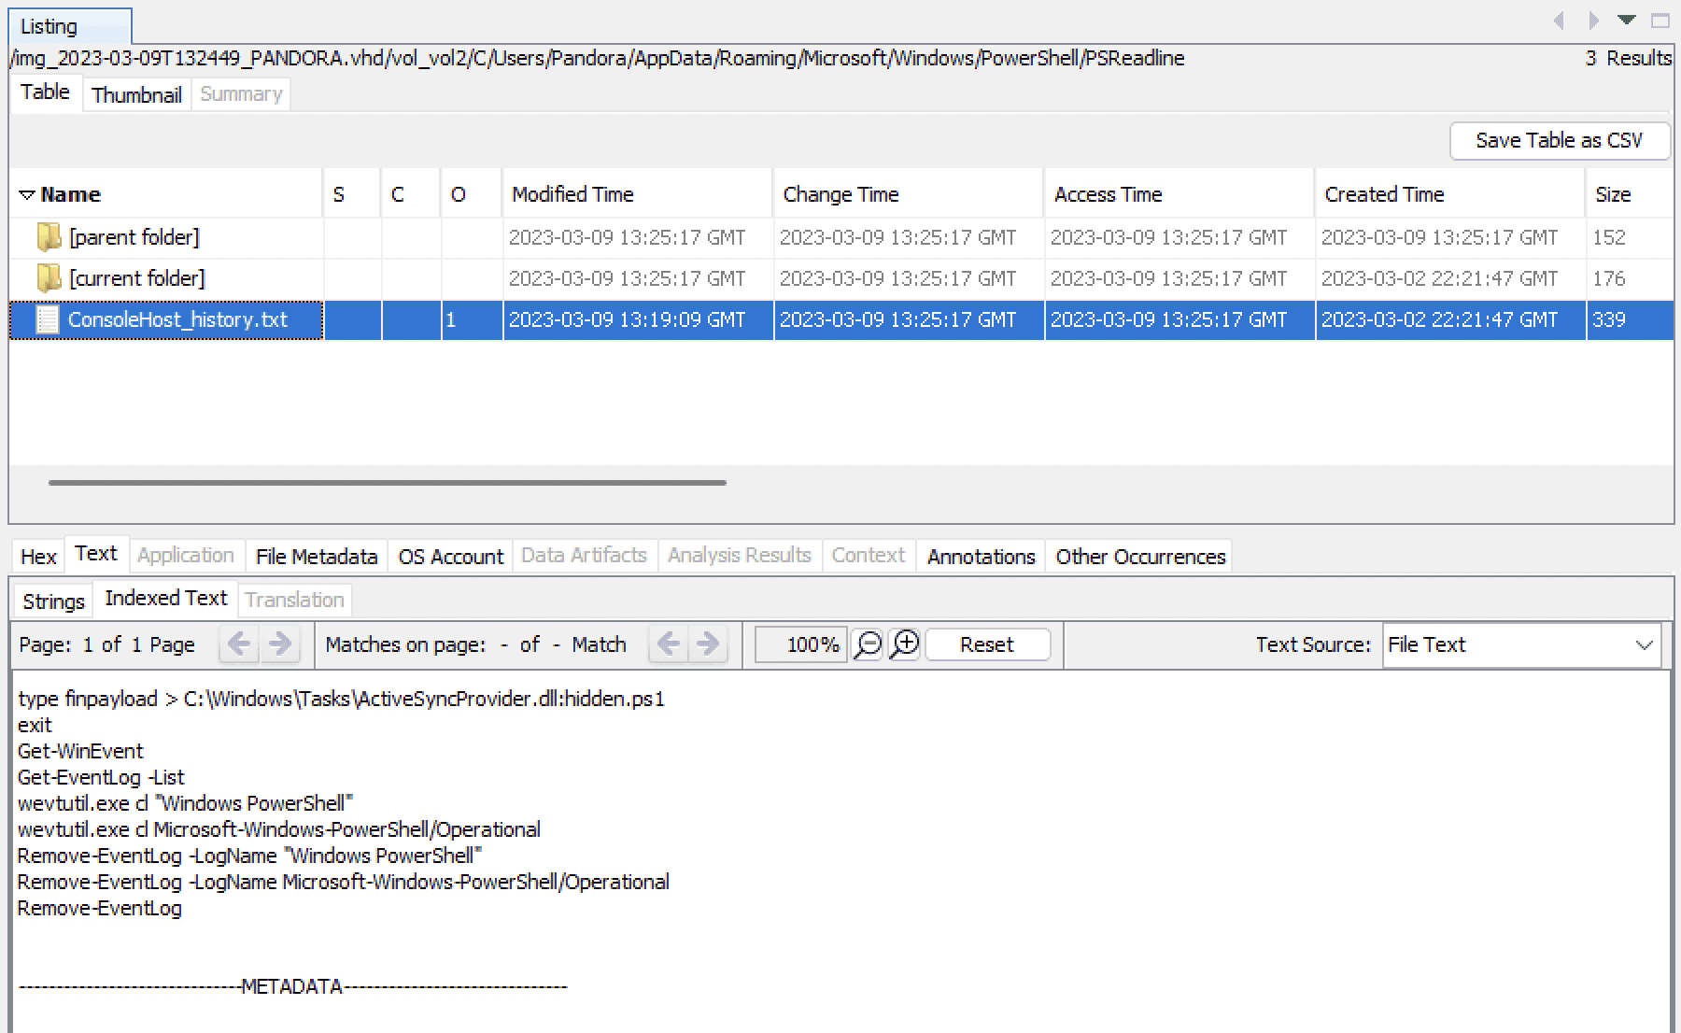Click the C column header
1681x1033 pixels.
(x=411, y=194)
